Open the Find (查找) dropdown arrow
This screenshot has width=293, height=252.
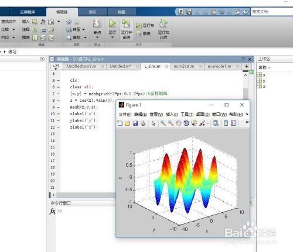coord(85,37)
